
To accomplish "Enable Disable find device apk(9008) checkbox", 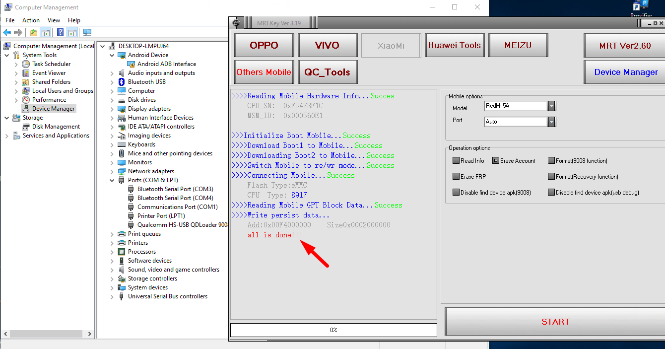I will [x=456, y=193].
